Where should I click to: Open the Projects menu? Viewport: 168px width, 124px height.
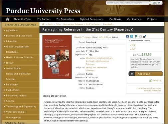click(x=152, y=19)
